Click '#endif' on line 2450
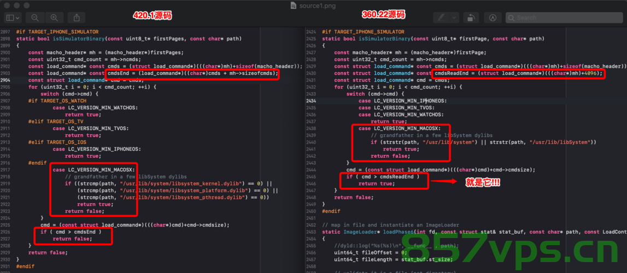The image size is (627, 273). click(331, 211)
